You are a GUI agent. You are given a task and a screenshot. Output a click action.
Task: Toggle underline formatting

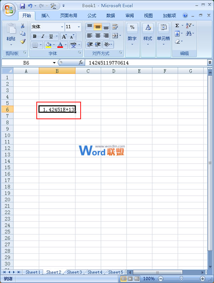51,36
